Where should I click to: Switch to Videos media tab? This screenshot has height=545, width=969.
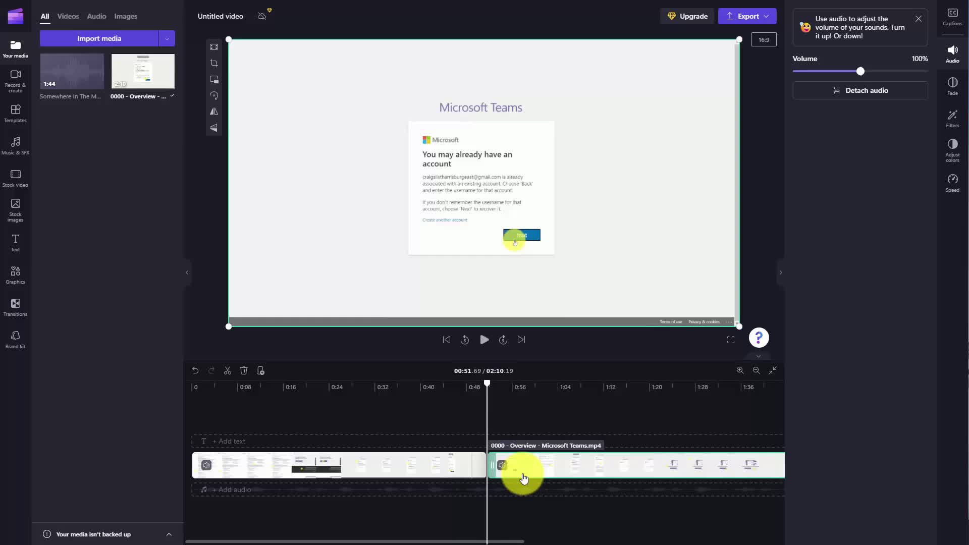68,16
